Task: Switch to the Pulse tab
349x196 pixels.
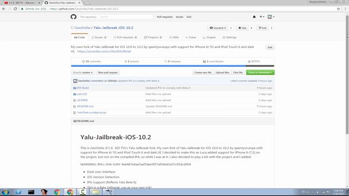Action: 191,38
